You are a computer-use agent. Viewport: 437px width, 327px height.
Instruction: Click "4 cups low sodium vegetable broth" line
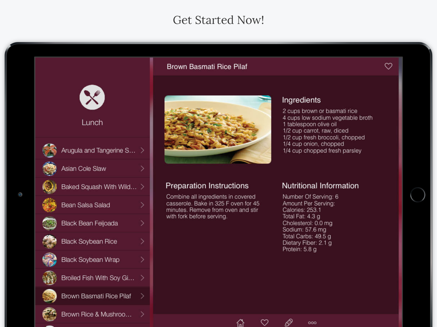pyautogui.click(x=327, y=118)
